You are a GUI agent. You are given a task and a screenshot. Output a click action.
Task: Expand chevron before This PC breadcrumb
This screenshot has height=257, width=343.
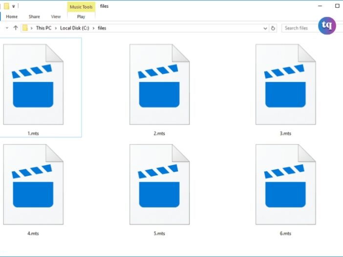click(x=31, y=28)
